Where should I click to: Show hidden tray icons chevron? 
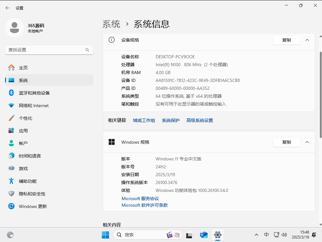click(256, 235)
